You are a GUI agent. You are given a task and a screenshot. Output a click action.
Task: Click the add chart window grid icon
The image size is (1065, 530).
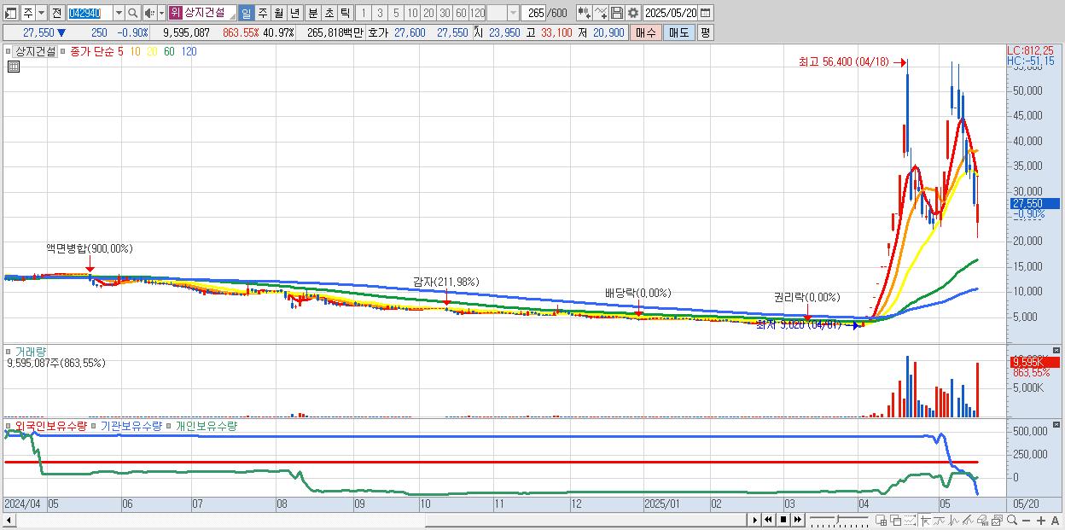882,520
